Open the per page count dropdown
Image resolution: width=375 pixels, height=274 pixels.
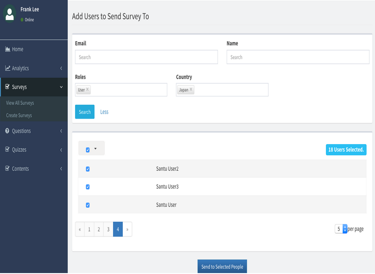341,229
